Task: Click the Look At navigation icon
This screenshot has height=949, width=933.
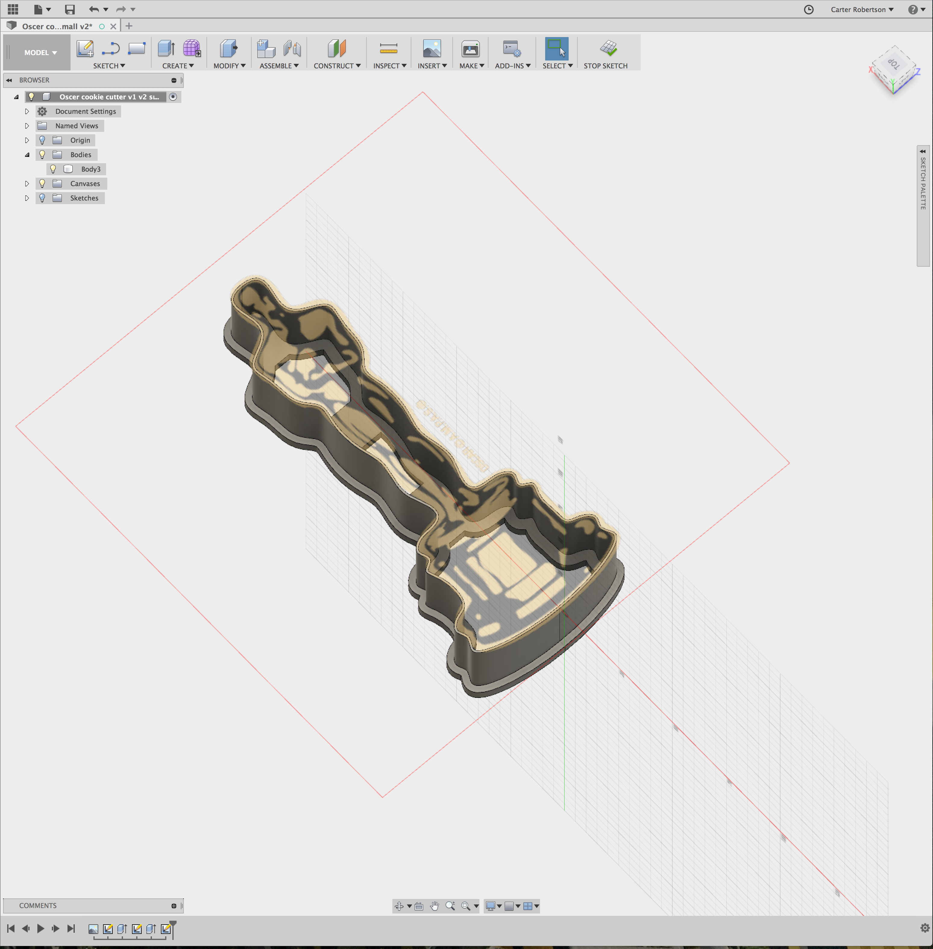Action: pos(419,906)
